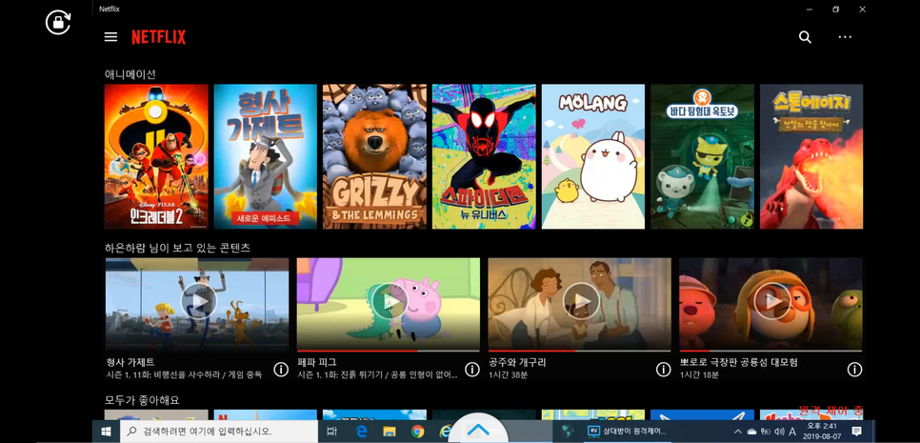The image size is (920, 443).
Task: Click the 뽀로로 극장판 공룡섬 대모험 title text
Action: point(739,362)
